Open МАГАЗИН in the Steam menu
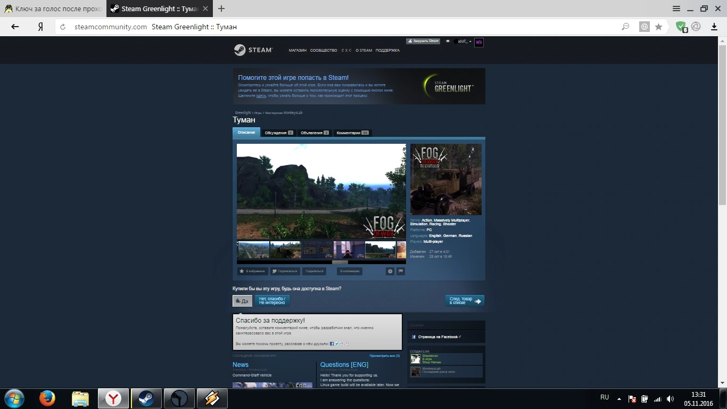Viewport: 727px width, 409px height. coord(298,51)
